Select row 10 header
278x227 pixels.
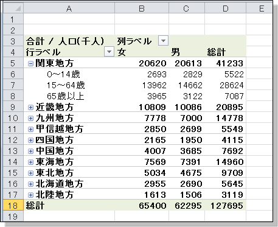pos(13,118)
